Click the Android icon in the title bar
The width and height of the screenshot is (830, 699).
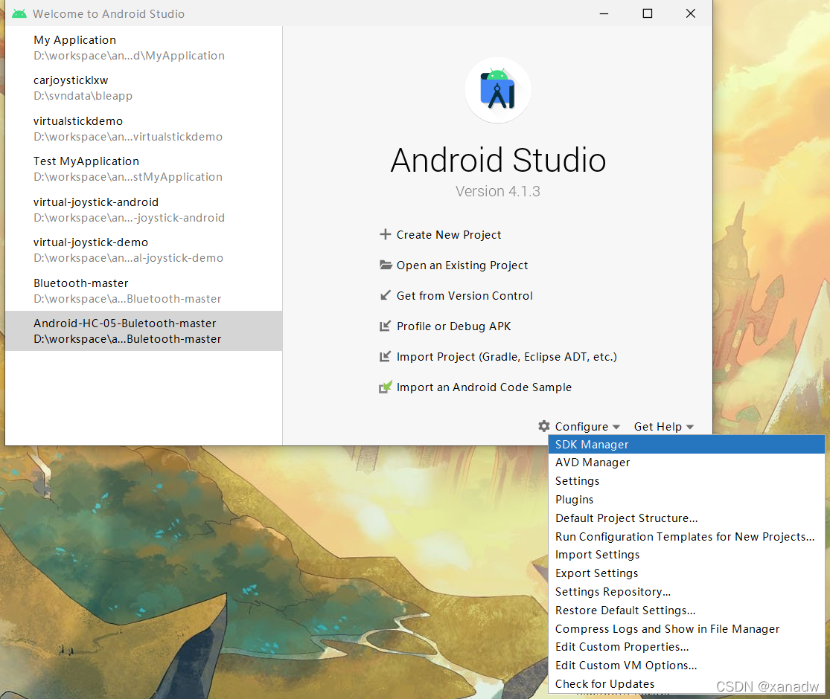[19, 13]
